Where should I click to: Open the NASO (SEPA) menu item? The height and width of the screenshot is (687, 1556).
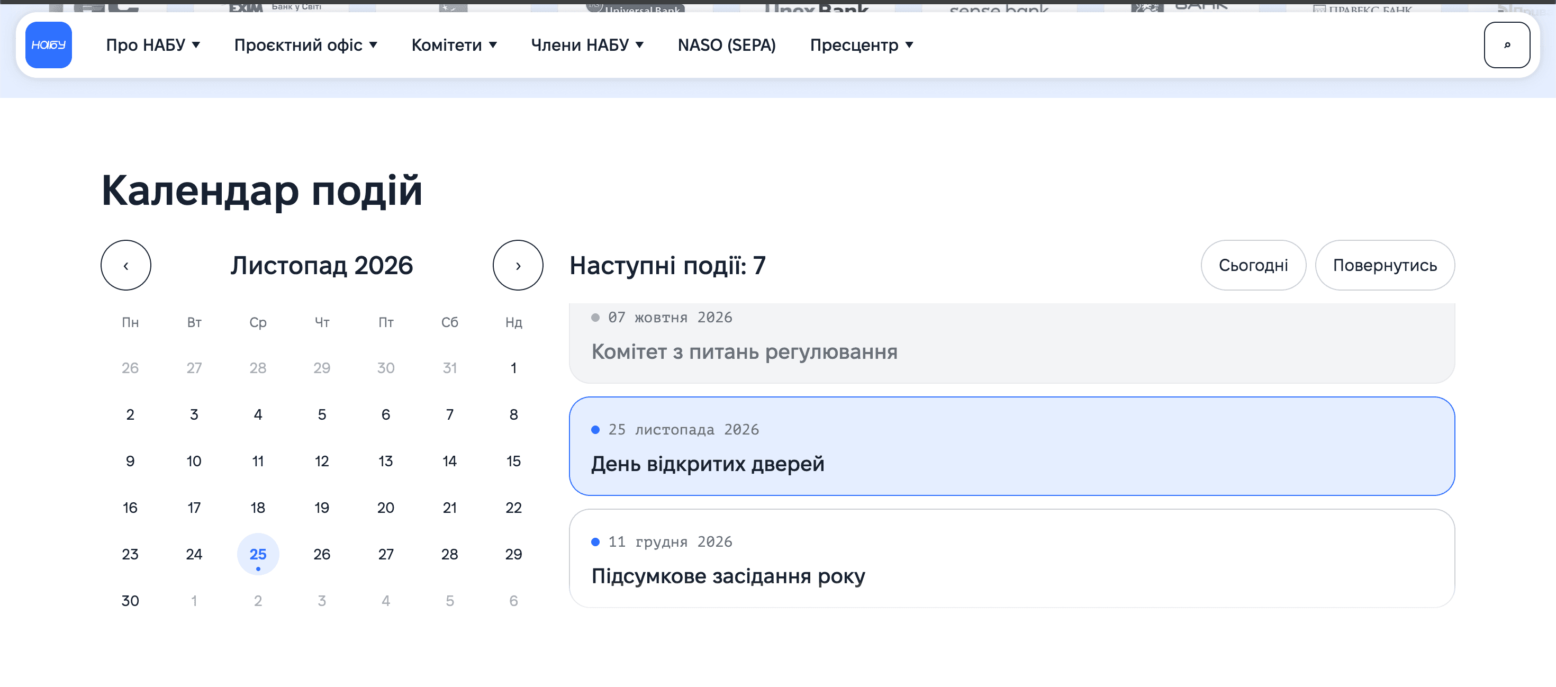click(727, 46)
